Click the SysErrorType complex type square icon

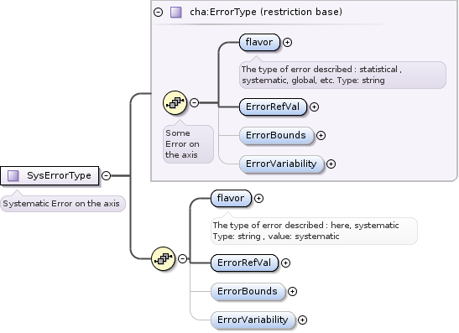pyautogui.click(x=13, y=176)
